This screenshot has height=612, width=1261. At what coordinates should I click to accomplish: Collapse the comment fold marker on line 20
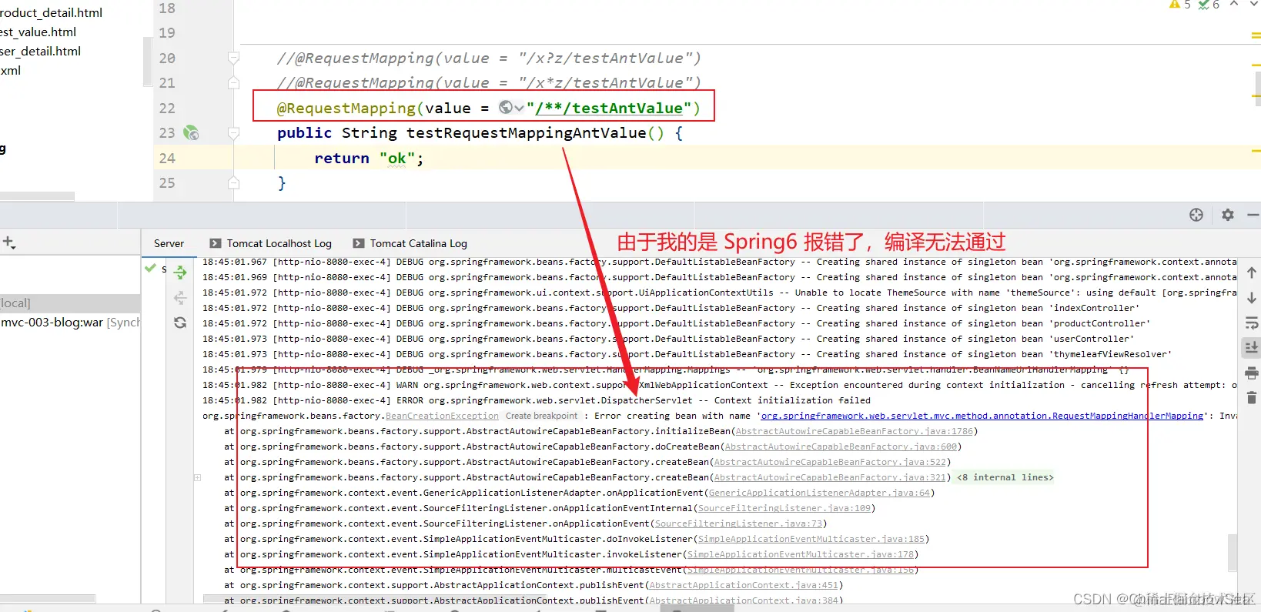point(233,59)
